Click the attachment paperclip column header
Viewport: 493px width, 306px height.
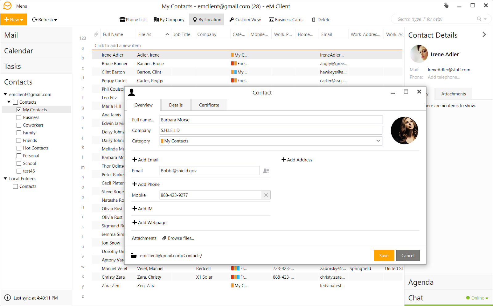(96, 34)
